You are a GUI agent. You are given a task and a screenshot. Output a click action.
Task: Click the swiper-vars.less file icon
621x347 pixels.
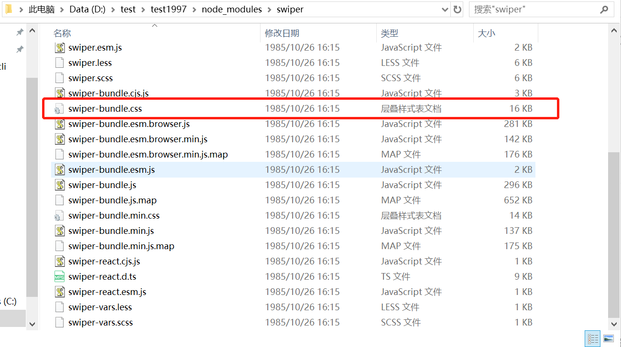coord(59,307)
